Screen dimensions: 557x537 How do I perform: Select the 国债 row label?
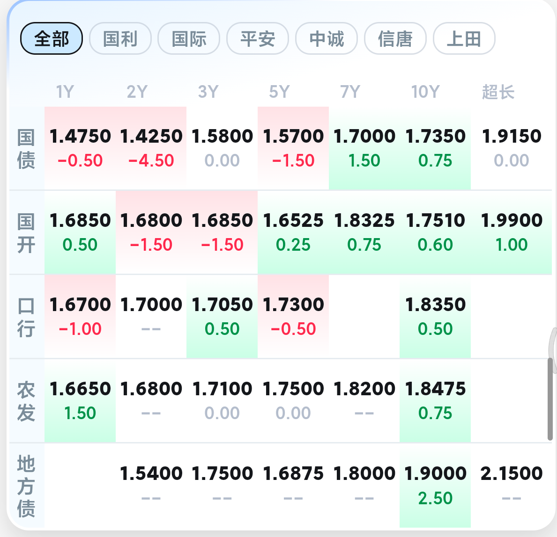26,147
